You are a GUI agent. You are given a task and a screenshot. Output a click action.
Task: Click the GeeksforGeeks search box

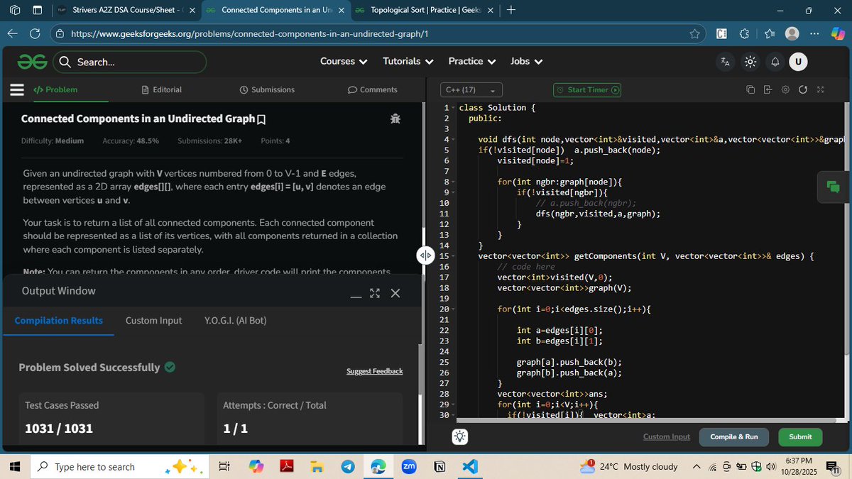coord(130,62)
